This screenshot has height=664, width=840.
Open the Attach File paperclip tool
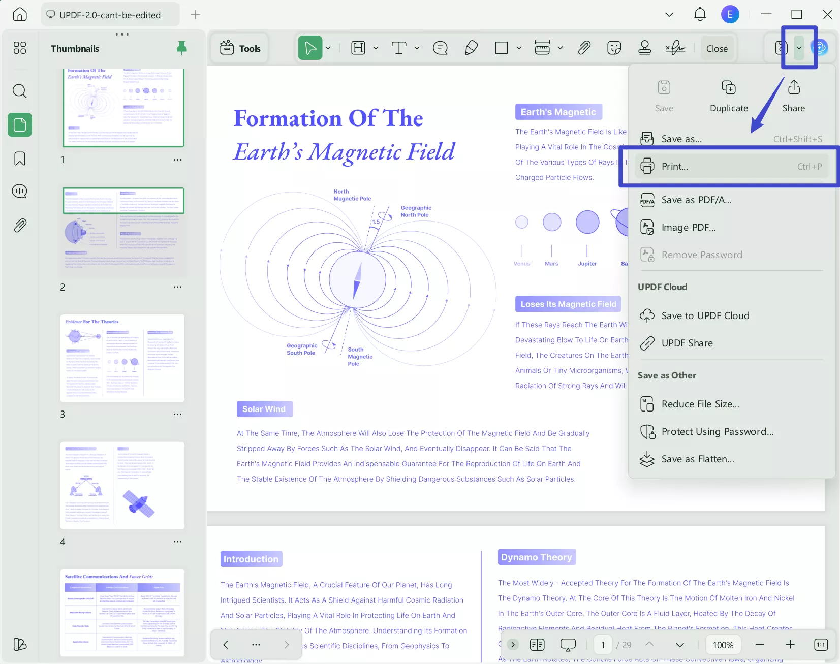[x=583, y=48]
